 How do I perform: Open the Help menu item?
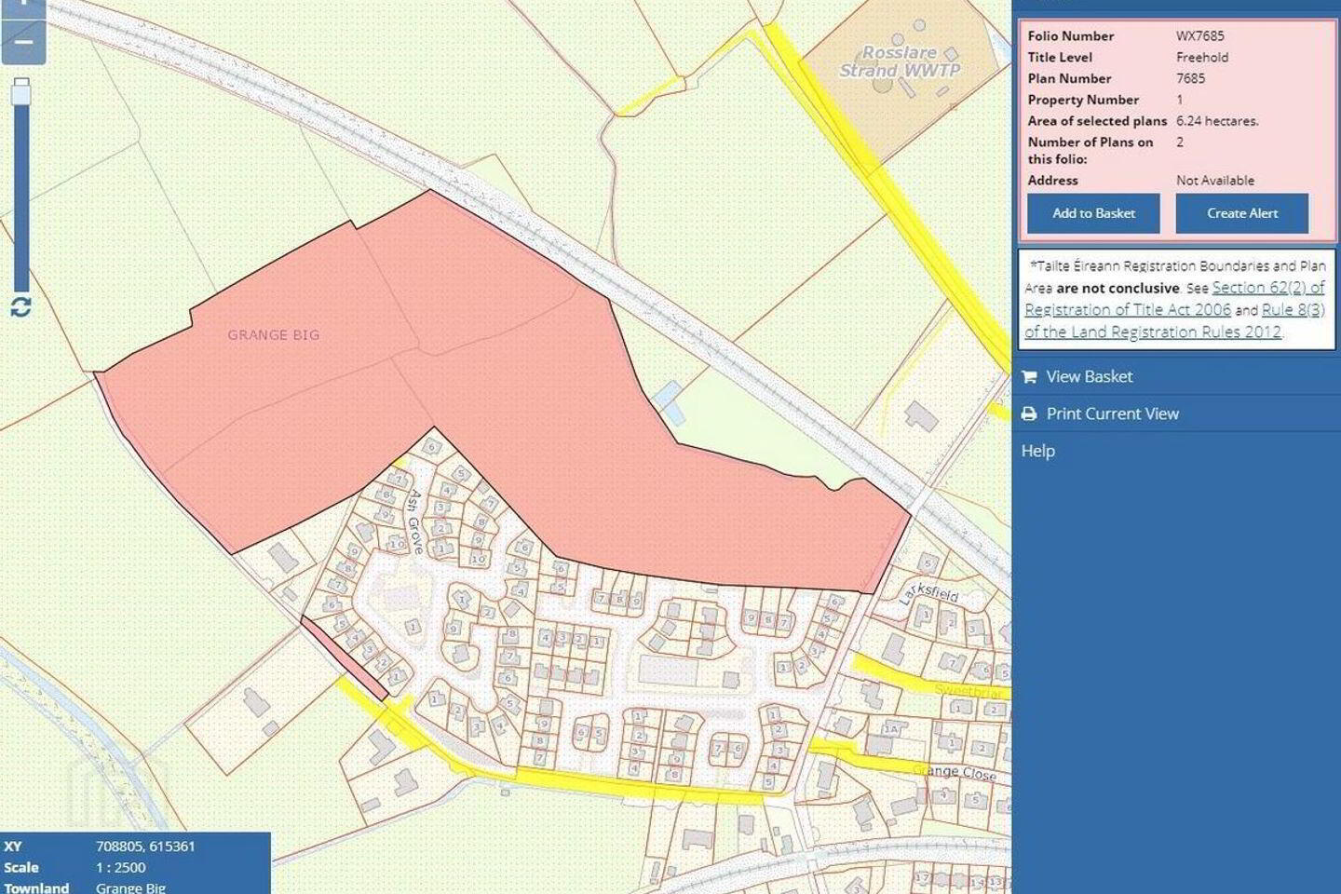pos(1038,451)
